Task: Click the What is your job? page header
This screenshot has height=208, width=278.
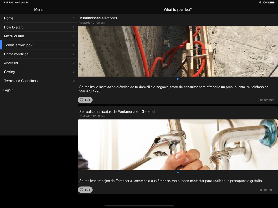Action: (x=178, y=9)
